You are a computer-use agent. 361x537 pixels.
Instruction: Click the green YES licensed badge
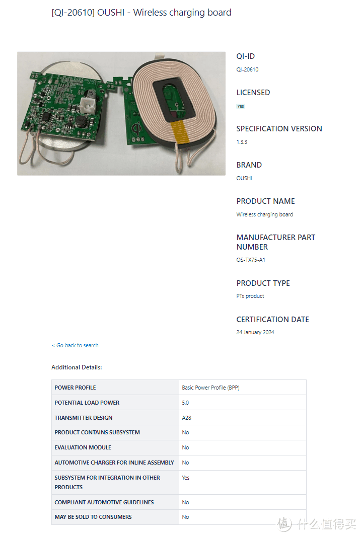(x=241, y=106)
